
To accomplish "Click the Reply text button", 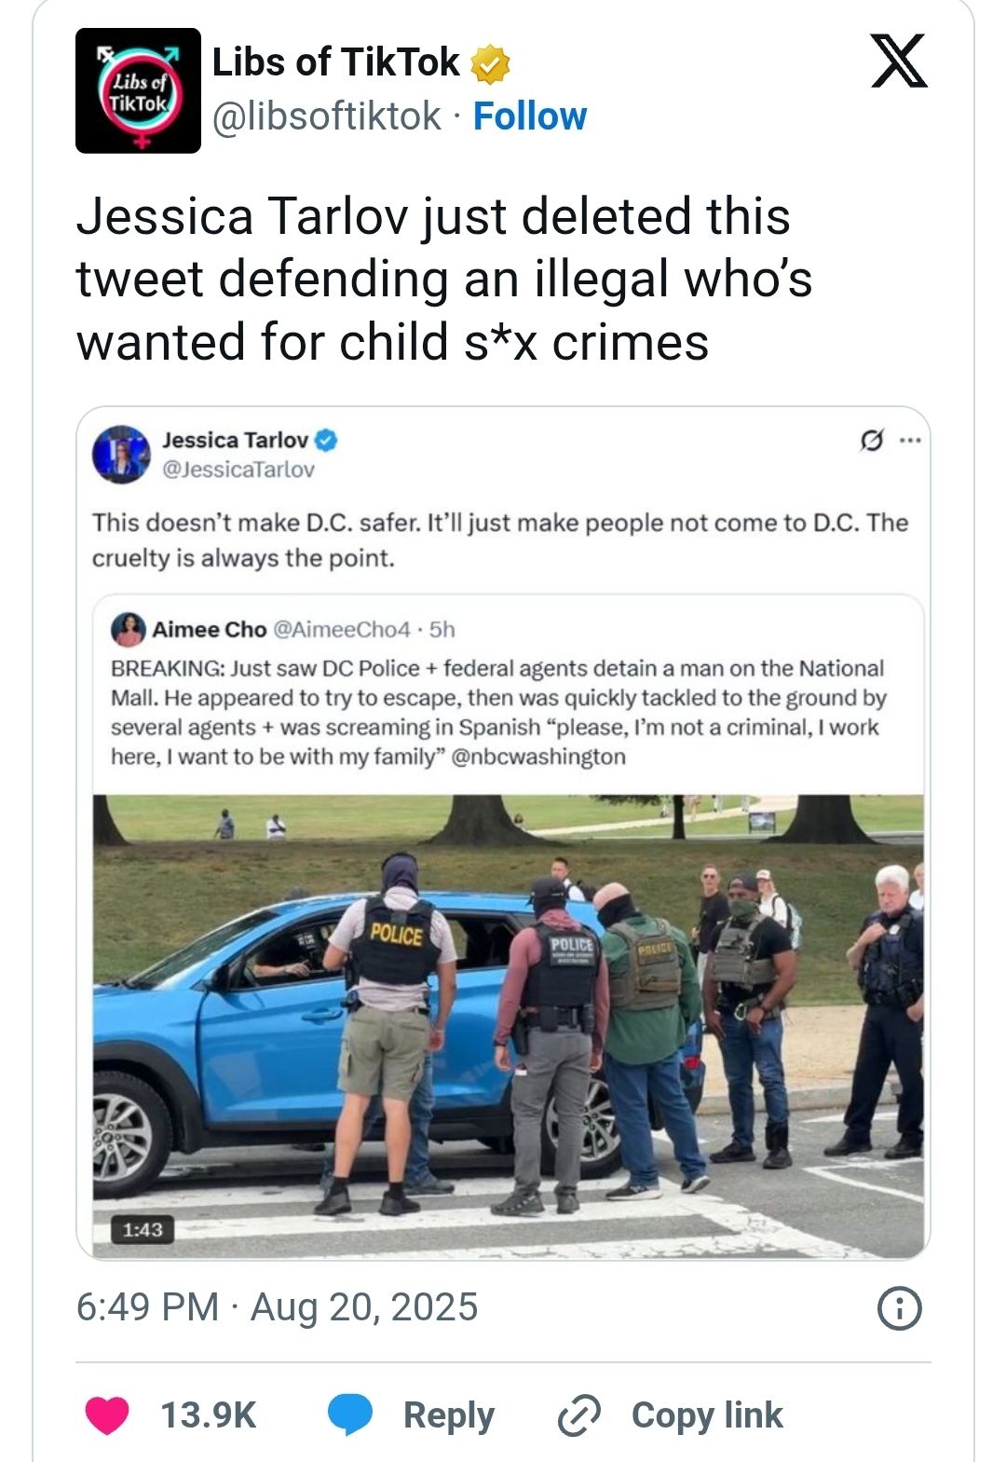I will pos(449,1415).
